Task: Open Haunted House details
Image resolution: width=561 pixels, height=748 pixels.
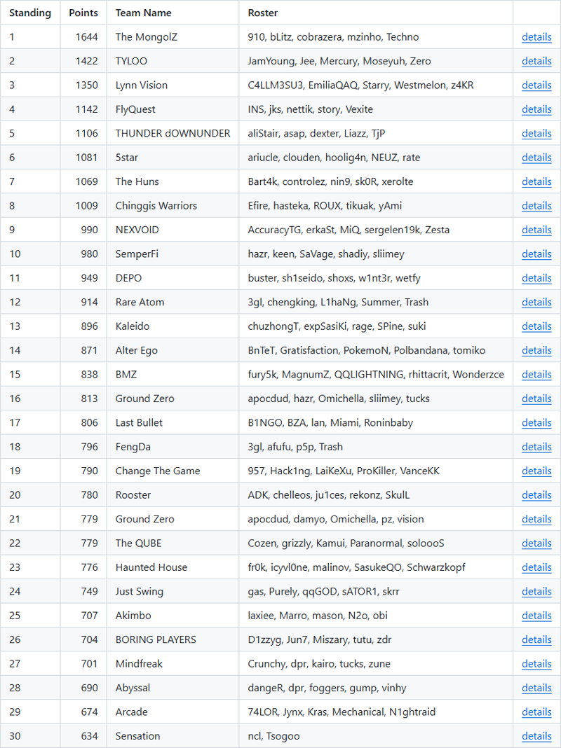Action: click(x=536, y=567)
